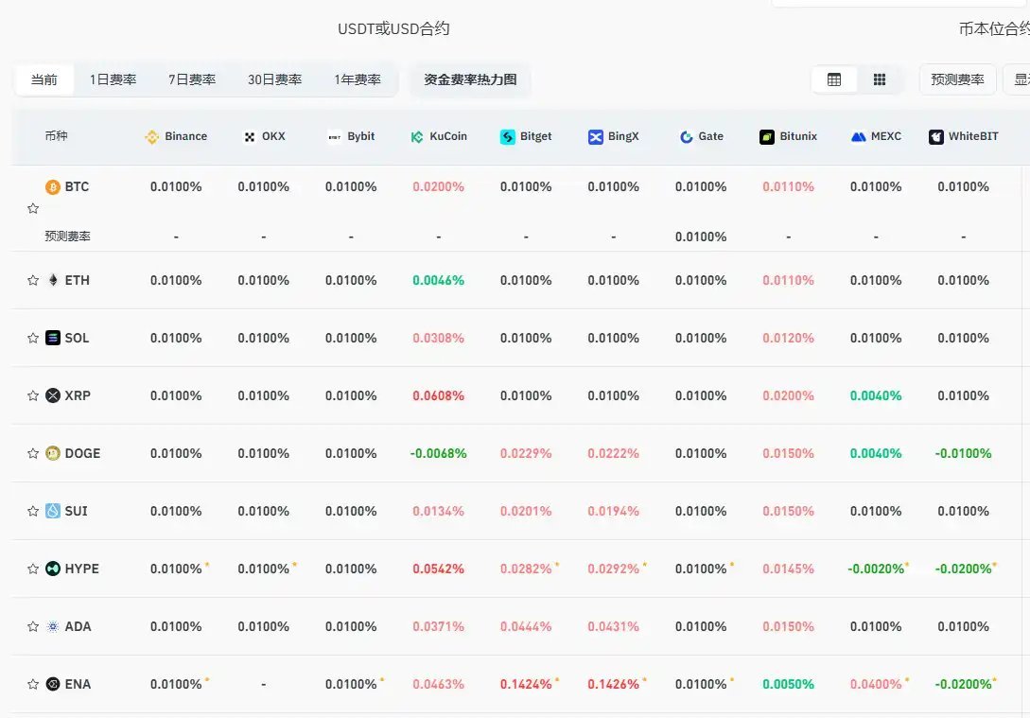Click the SUI coin icon
1030x718 pixels.
pos(53,511)
